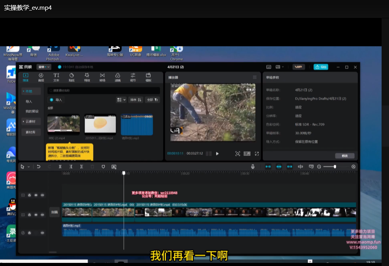Click the window layout icon in title bar
Viewport: 389px width, 266px height.
[x=278, y=67]
